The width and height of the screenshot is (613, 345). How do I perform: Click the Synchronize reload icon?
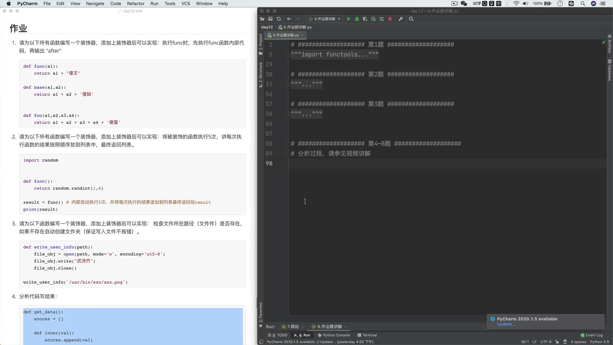click(279, 19)
